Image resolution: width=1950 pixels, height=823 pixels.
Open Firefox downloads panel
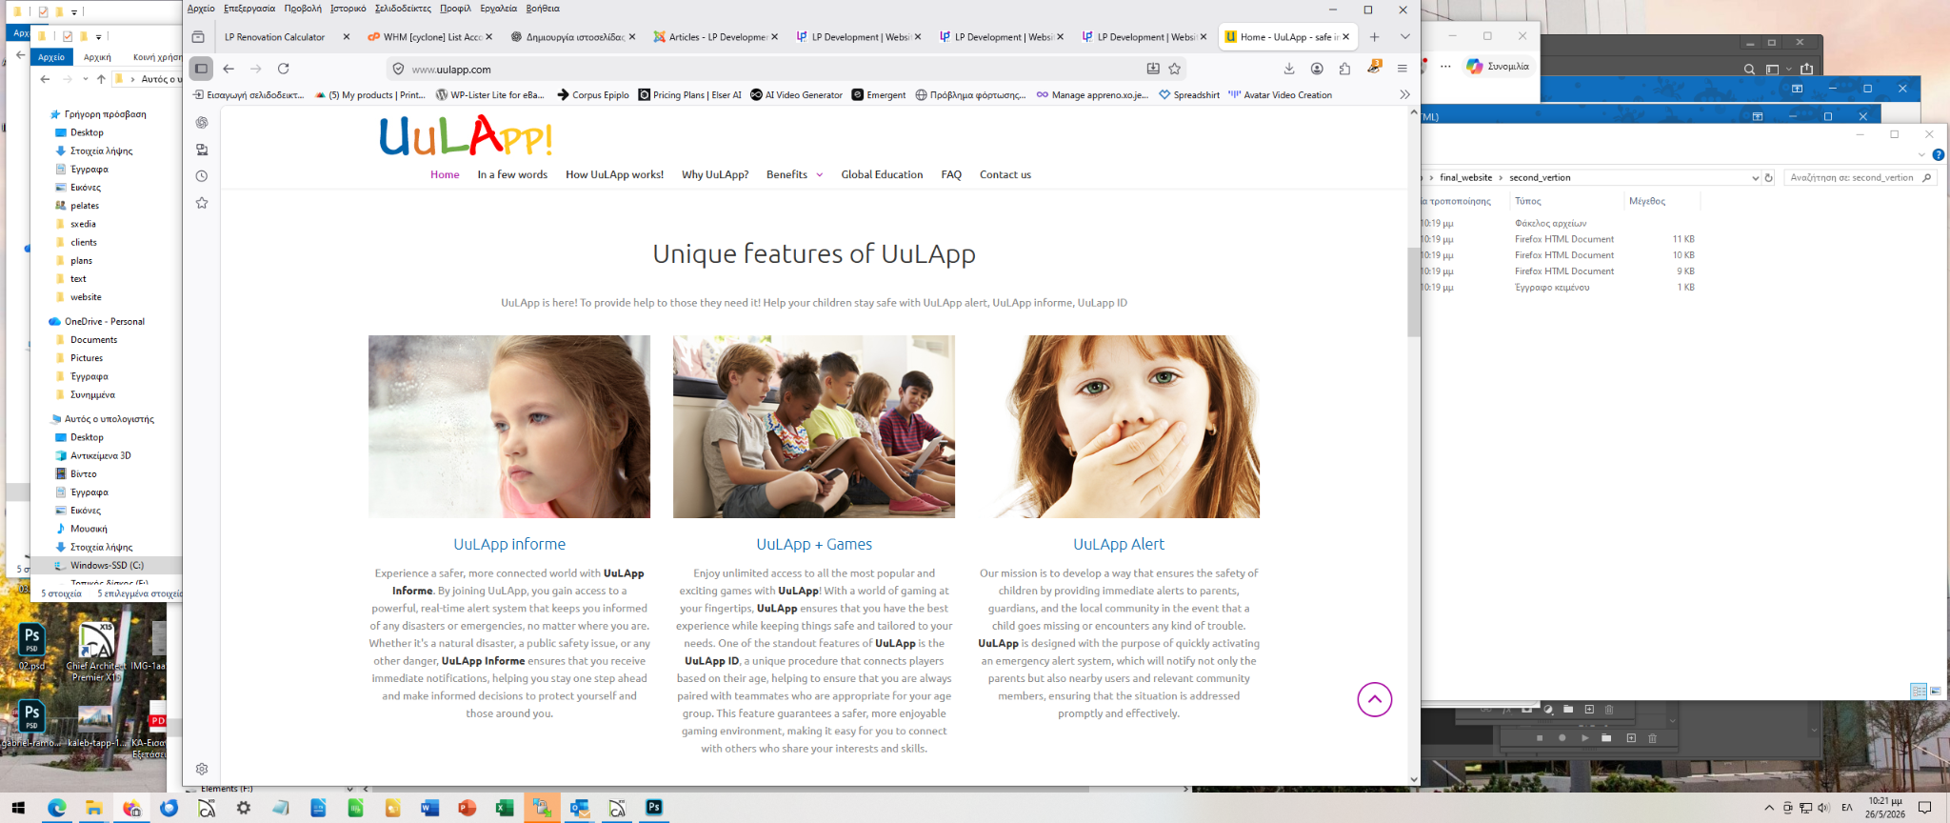click(1288, 69)
